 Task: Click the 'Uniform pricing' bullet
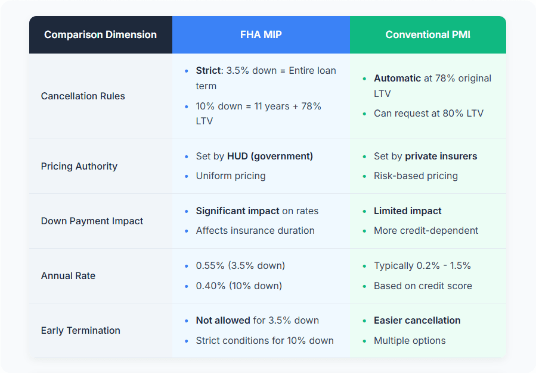coord(231,175)
